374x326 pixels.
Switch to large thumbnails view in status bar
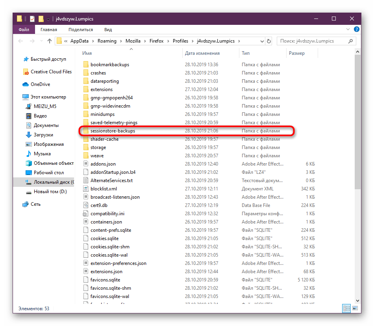tap(355, 308)
